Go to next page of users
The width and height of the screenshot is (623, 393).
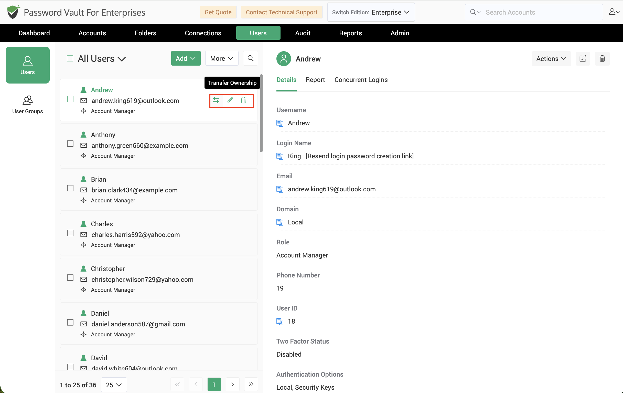[232, 384]
